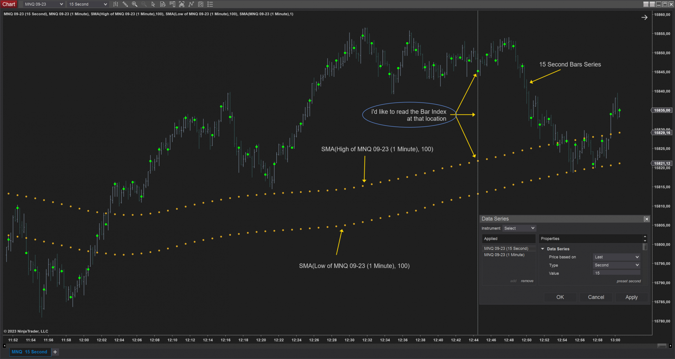This screenshot has width=675, height=359.
Task: Open the Type Second dropdown
Action: [x=617, y=265]
